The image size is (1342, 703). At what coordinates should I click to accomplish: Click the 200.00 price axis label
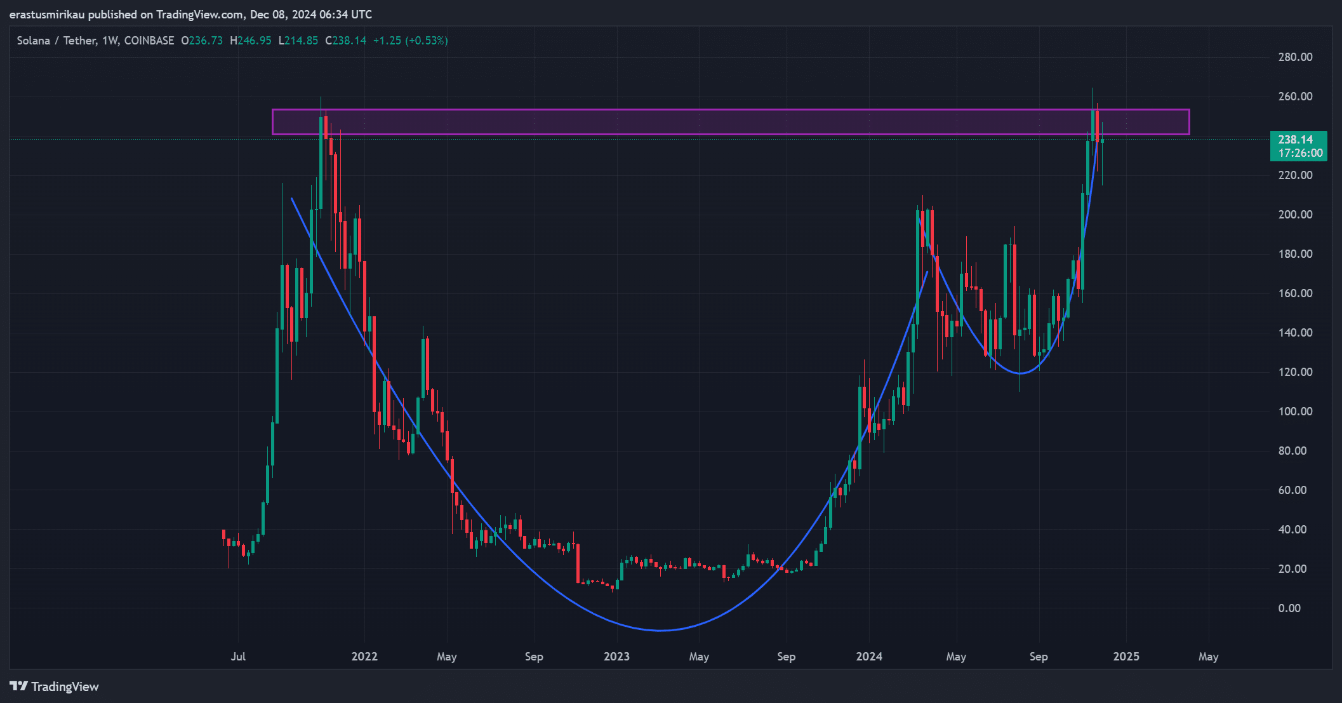coord(1295,215)
